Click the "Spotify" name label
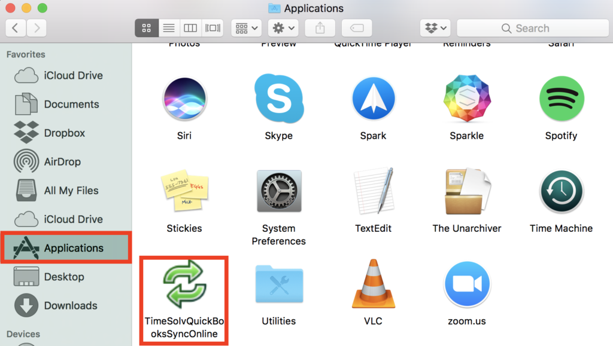 tap(562, 136)
